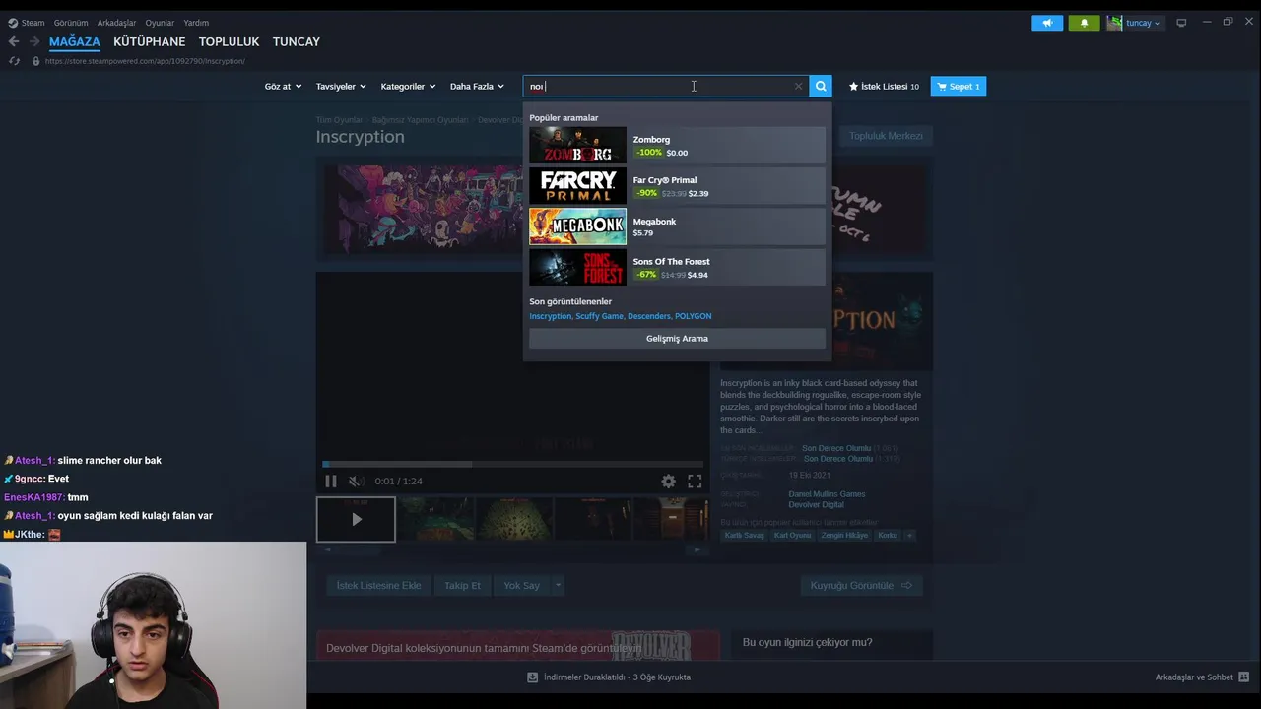Select Megabonk search suggestion
1261x709 pixels.
click(x=677, y=226)
